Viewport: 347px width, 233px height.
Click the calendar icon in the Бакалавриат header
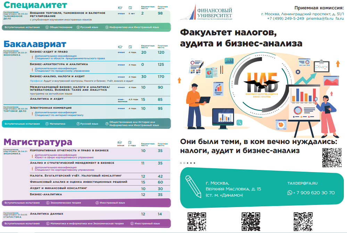click(130, 47)
